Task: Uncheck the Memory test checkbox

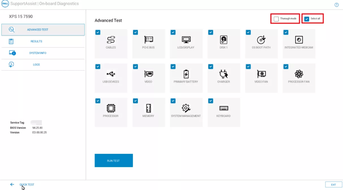Action: (x=136, y=101)
